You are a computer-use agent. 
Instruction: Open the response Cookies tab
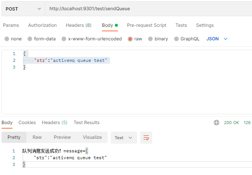(x=27, y=123)
